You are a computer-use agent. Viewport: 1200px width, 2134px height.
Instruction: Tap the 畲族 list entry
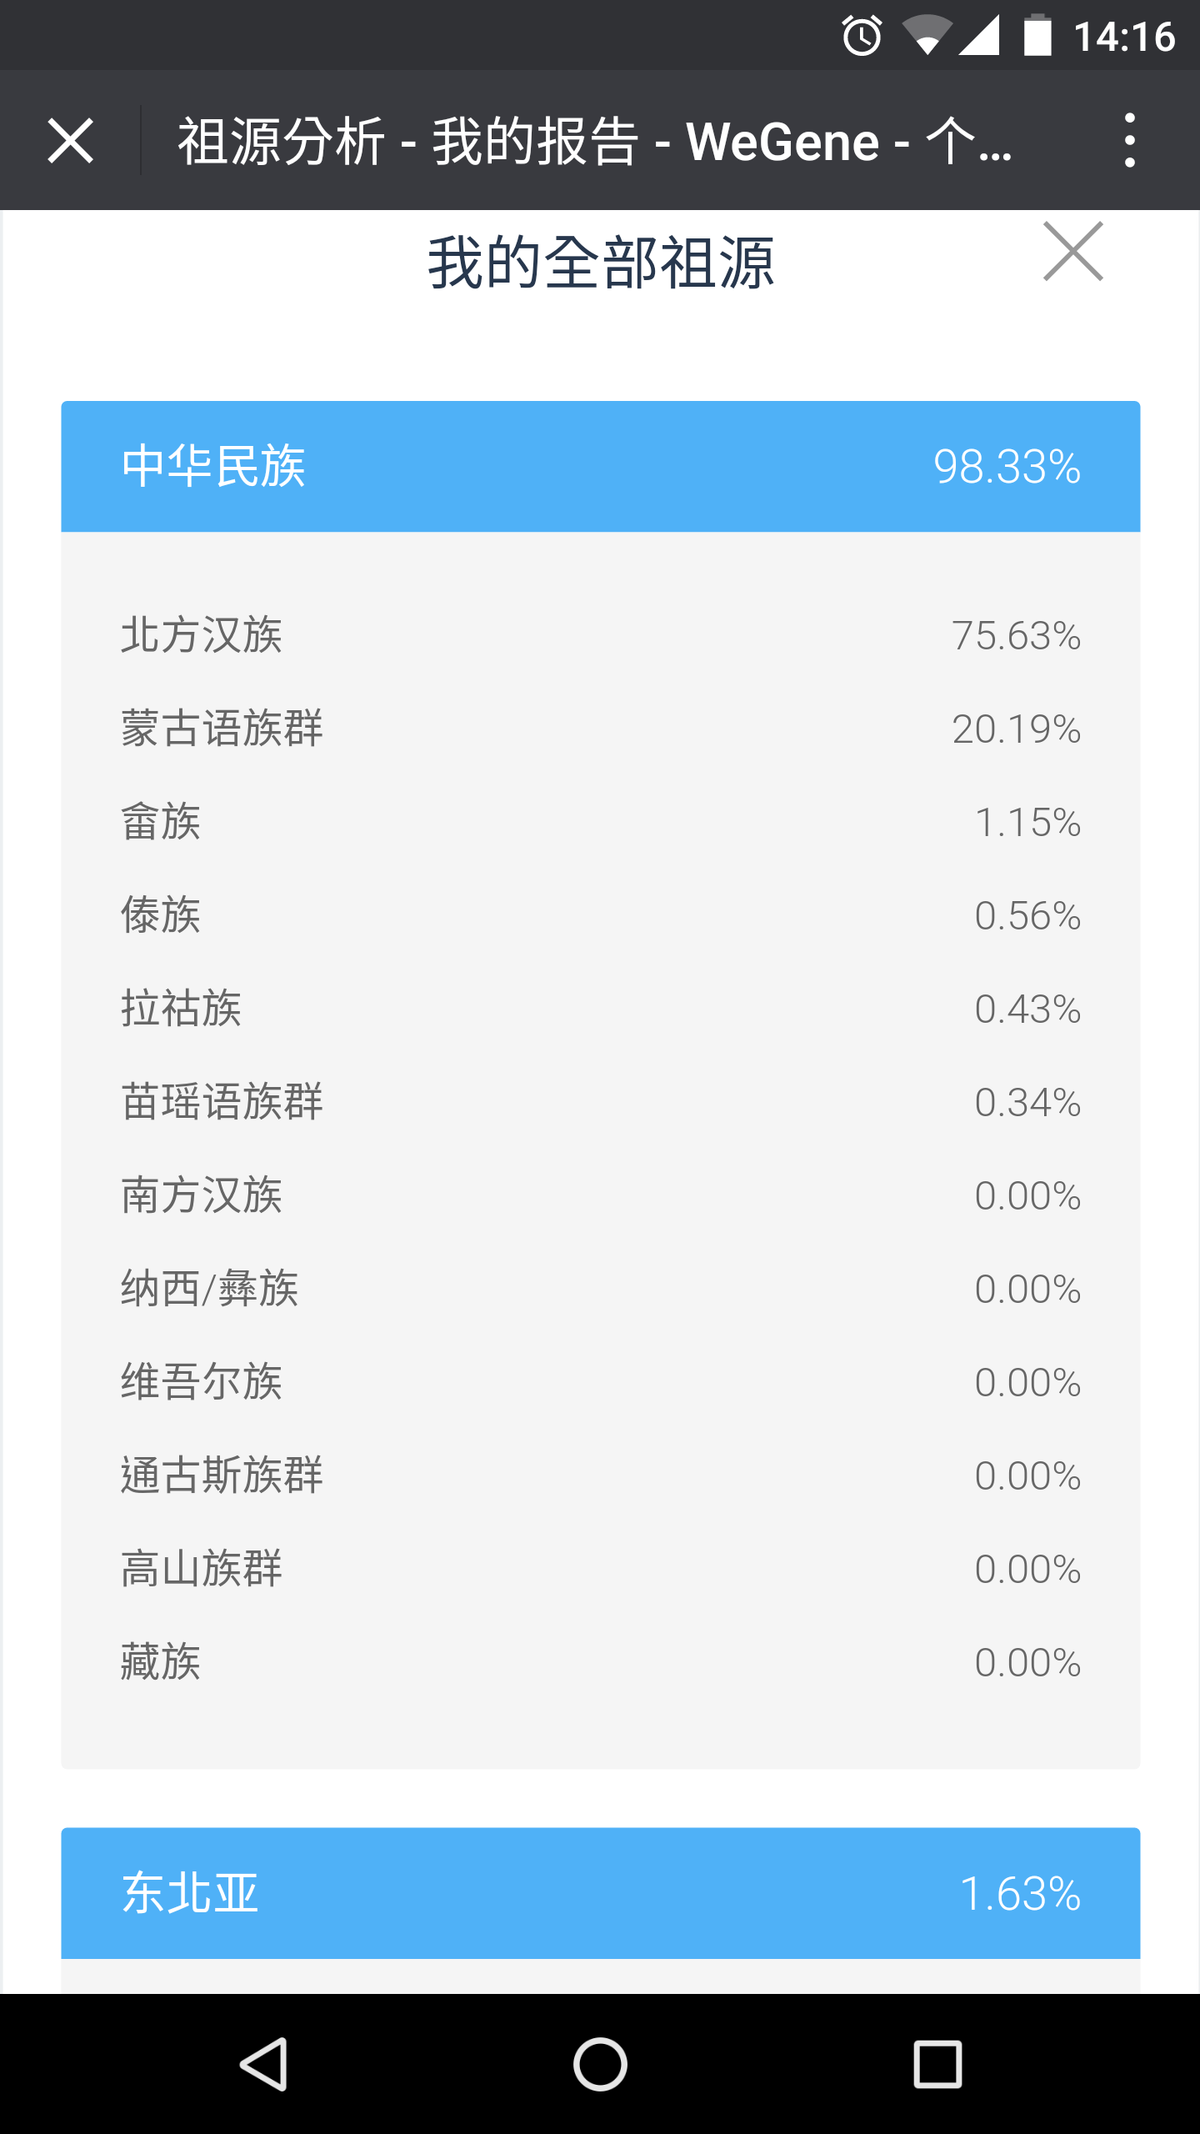pyautogui.click(x=600, y=822)
